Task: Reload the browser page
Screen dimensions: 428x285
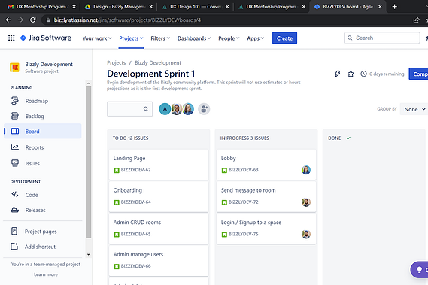Action: pyautogui.click(x=33, y=20)
